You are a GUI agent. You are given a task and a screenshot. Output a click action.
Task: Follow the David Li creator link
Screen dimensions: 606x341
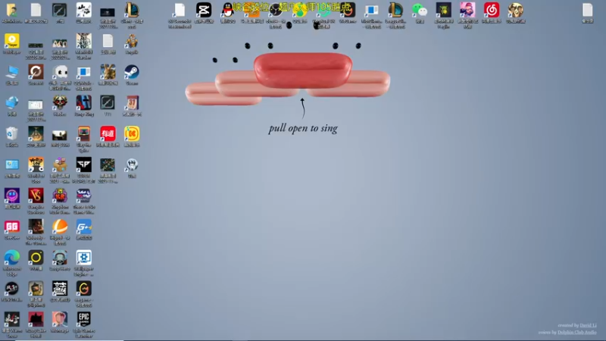pos(588,326)
